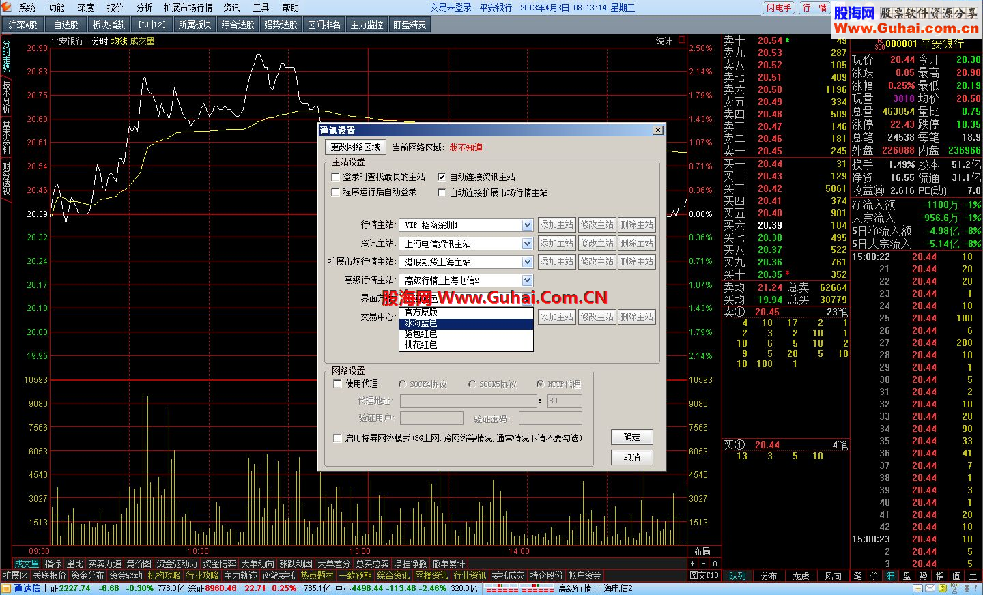
Task: Switch to the 板块指数 tab
Action: (x=109, y=25)
